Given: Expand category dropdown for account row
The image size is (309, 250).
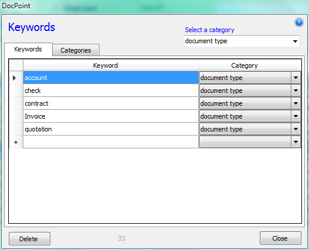Looking at the screenshot, I should pyautogui.click(x=296, y=78).
